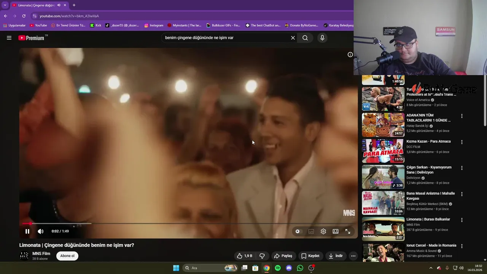The image size is (487, 274).
Task: Open options for Çılgın Serkan video
Action: tap(462, 168)
